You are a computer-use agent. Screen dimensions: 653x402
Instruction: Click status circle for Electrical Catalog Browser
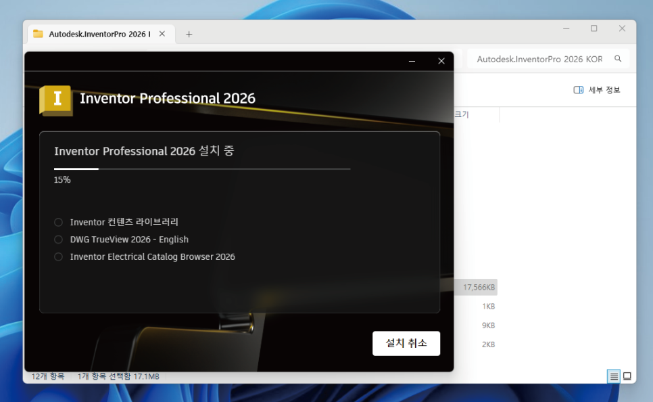(x=58, y=257)
